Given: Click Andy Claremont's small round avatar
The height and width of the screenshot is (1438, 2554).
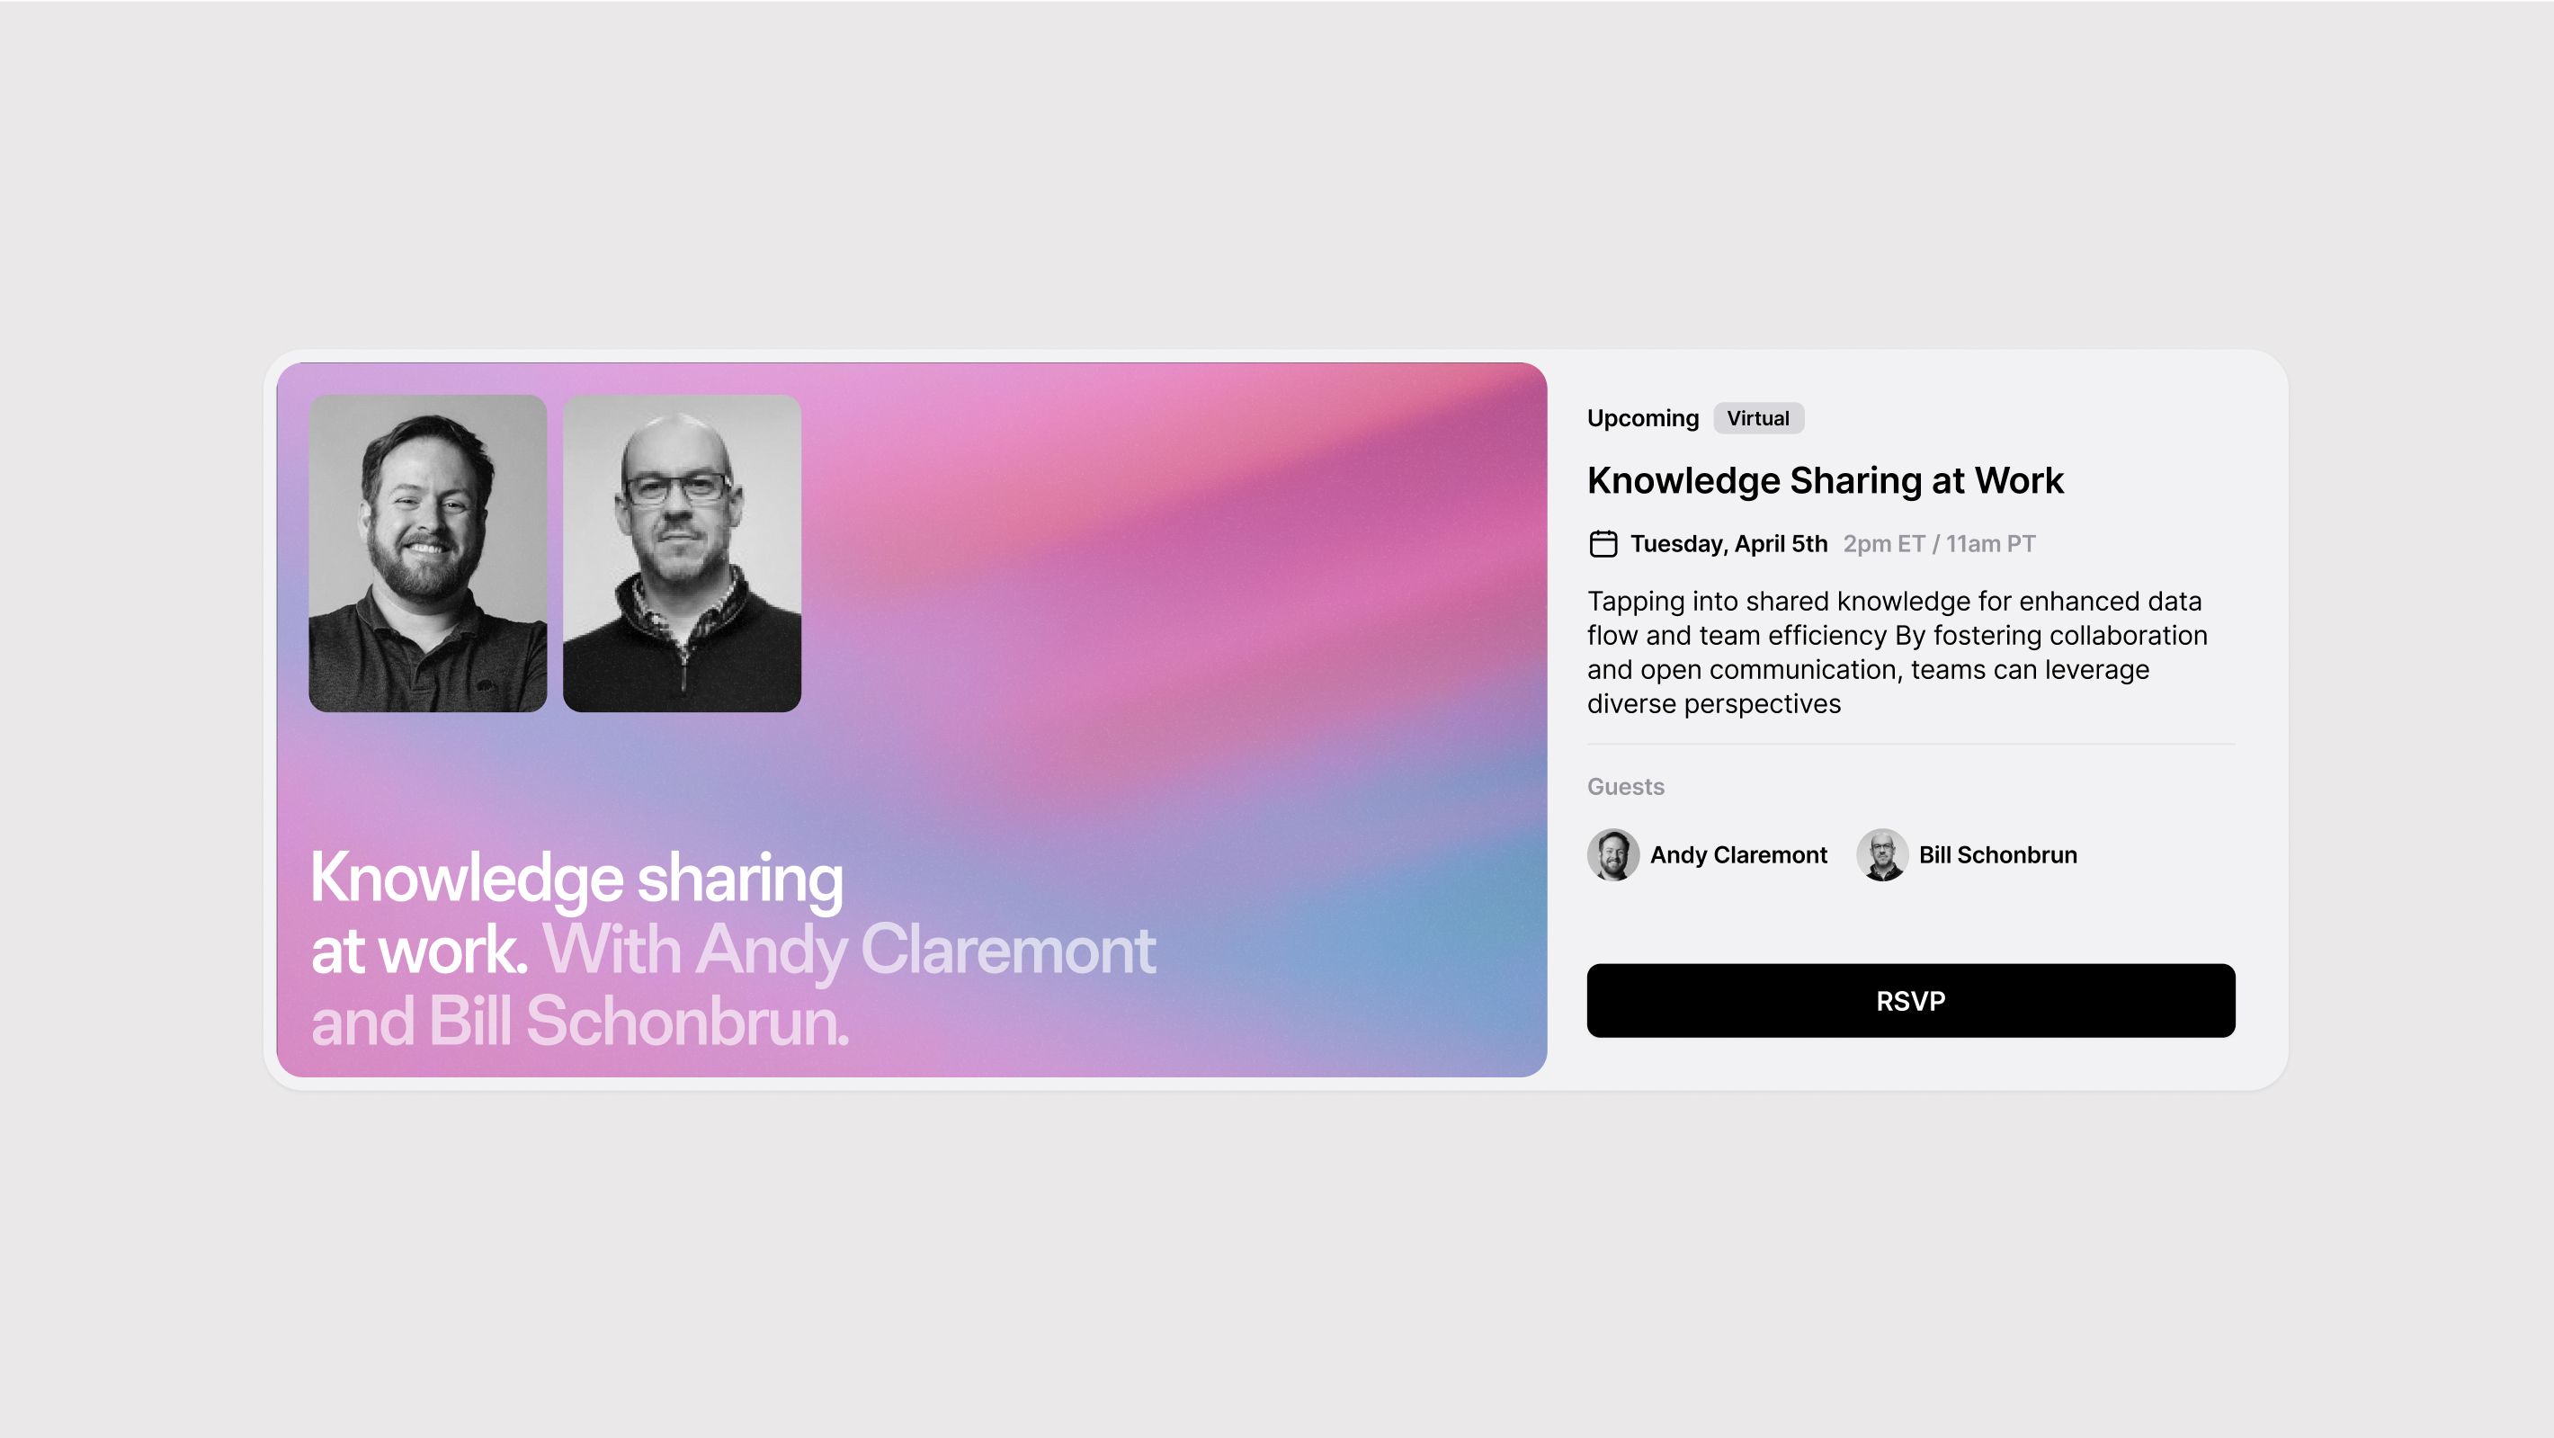Looking at the screenshot, I should (x=1613, y=855).
